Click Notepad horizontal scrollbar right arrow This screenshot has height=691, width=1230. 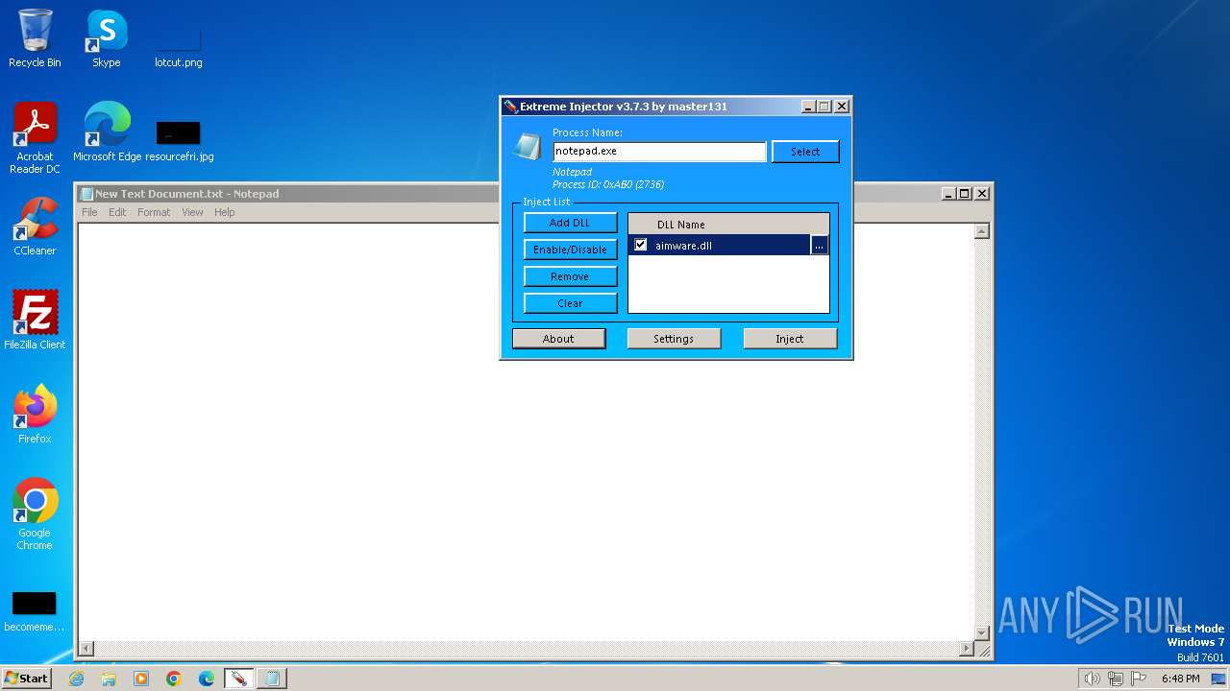967,650
